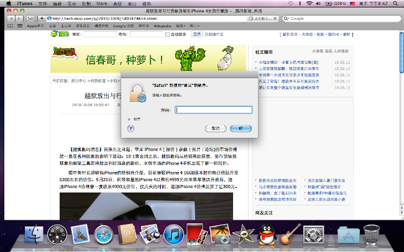Click the keychain password input field
Viewport: 404px width, 252px height.
(213, 110)
